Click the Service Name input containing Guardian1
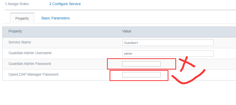236x105 pixels. [168, 43]
